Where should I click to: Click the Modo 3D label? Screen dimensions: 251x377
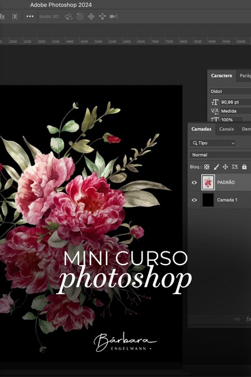pyautogui.click(x=49, y=16)
